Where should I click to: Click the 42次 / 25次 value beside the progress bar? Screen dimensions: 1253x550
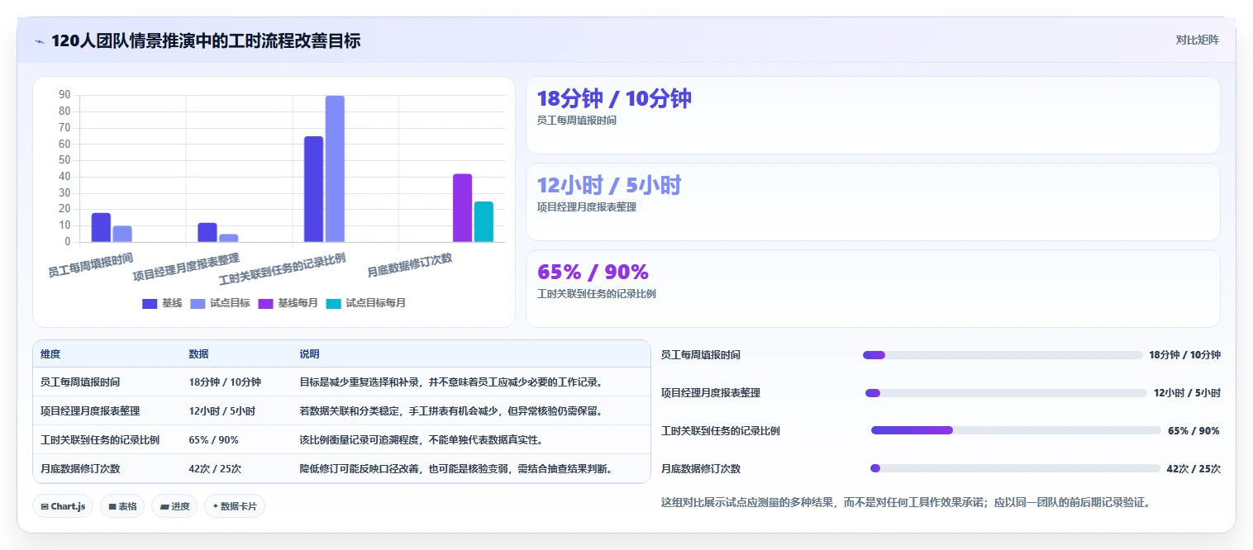pos(1193,468)
